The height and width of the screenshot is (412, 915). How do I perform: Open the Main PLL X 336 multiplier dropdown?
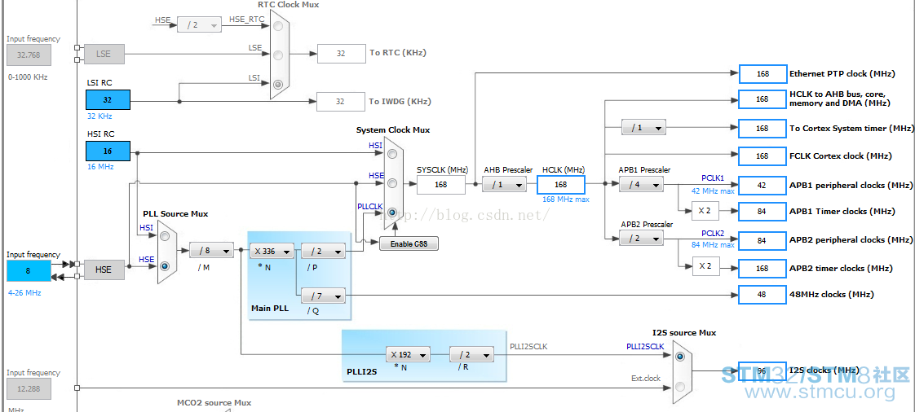272,252
